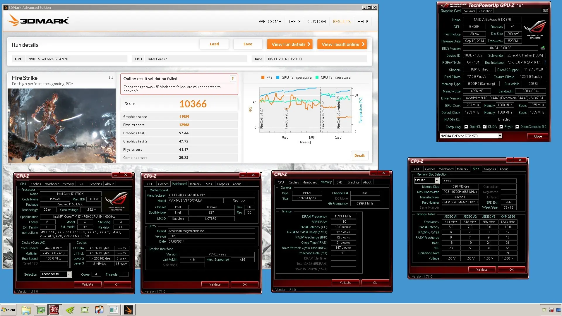This screenshot has height=316, width=562.
Task: Click View result online button
Action: coord(342,44)
